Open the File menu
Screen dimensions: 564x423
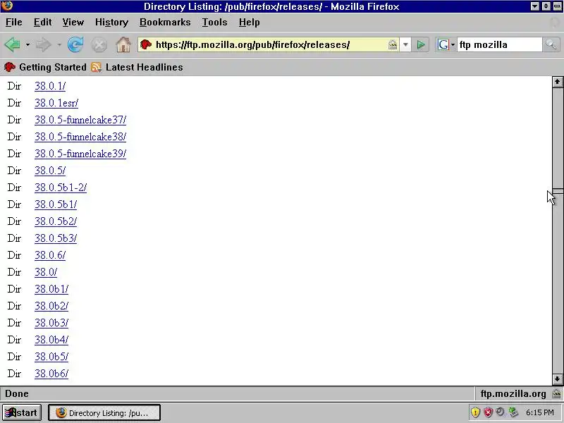coord(13,23)
